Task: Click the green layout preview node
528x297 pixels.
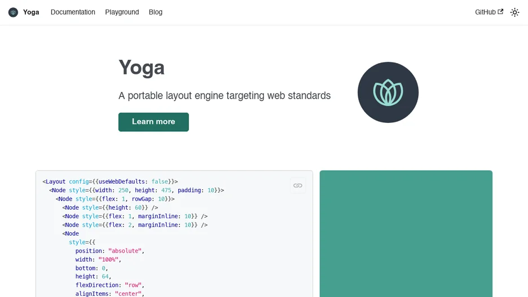Action: point(406,234)
